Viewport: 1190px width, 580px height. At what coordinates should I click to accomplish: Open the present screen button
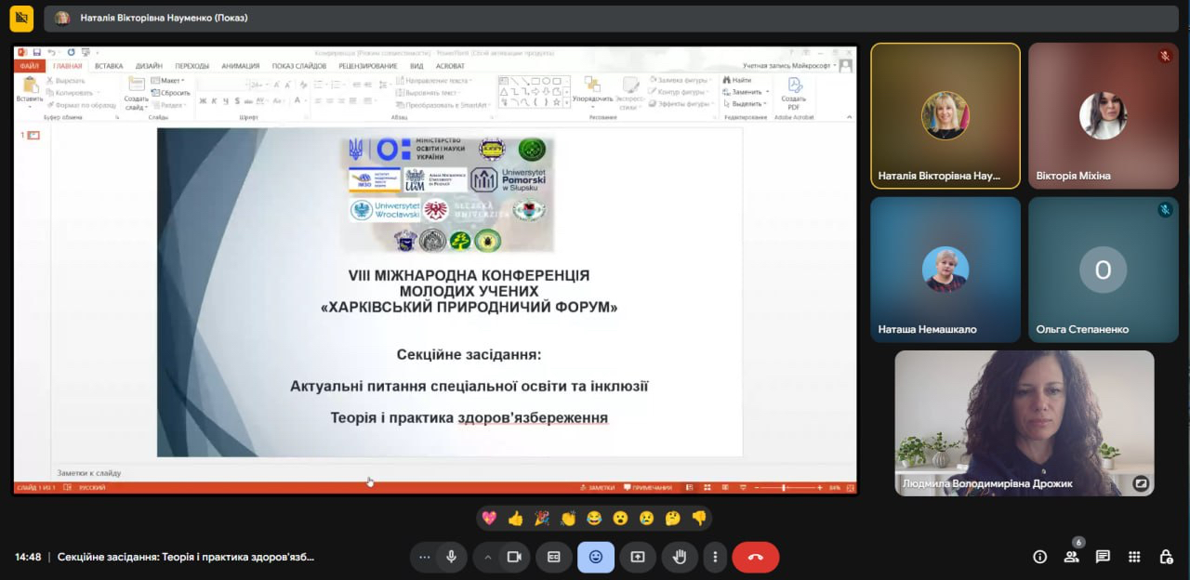(x=638, y=557)
